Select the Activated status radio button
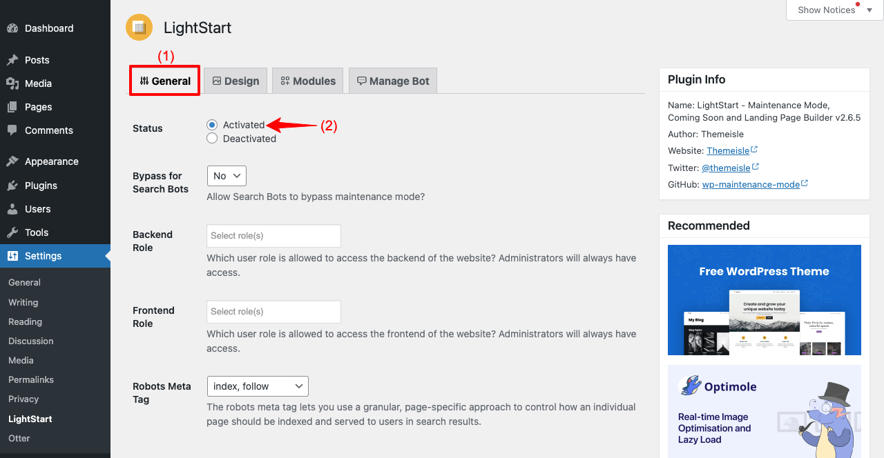884x458 pixels. pos(212,125)
